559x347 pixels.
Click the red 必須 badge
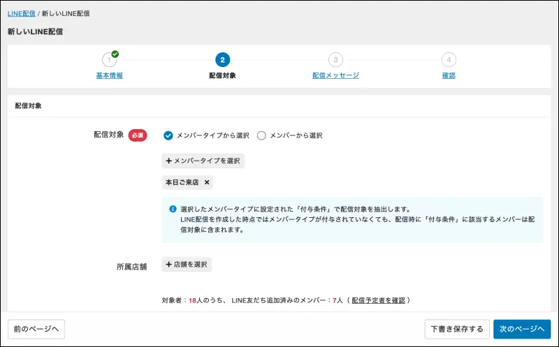[138, 135]
